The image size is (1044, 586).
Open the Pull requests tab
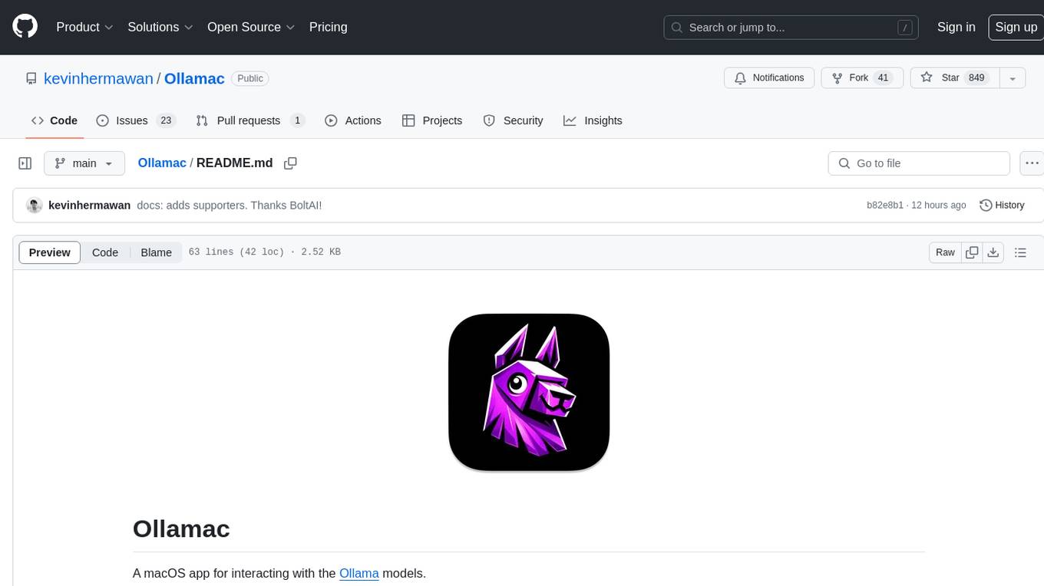tap(250, 120)
